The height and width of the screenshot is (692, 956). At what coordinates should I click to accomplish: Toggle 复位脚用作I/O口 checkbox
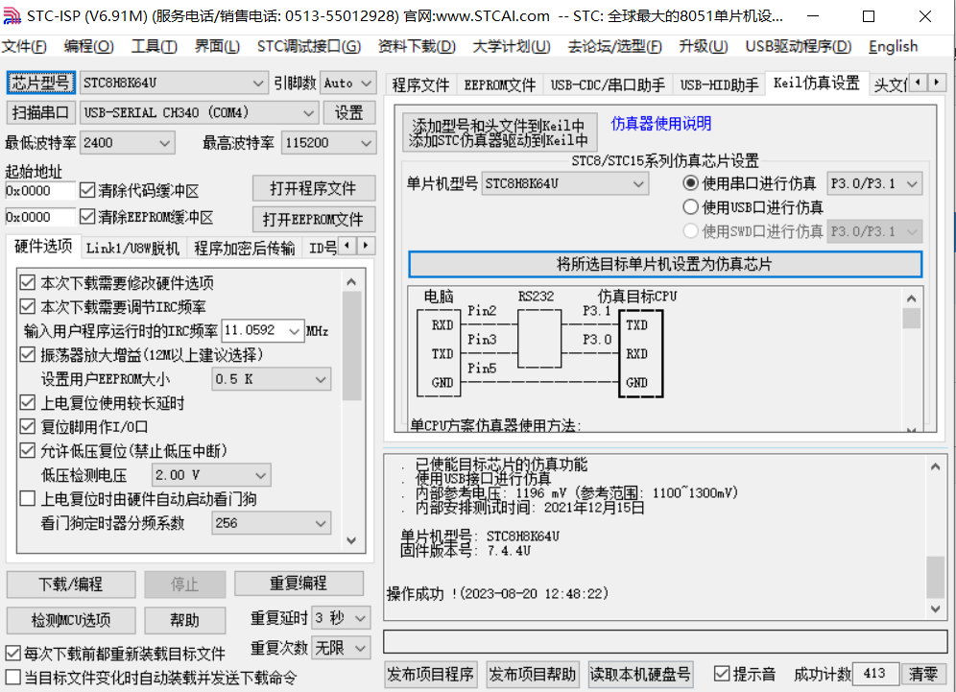(28, 426)
